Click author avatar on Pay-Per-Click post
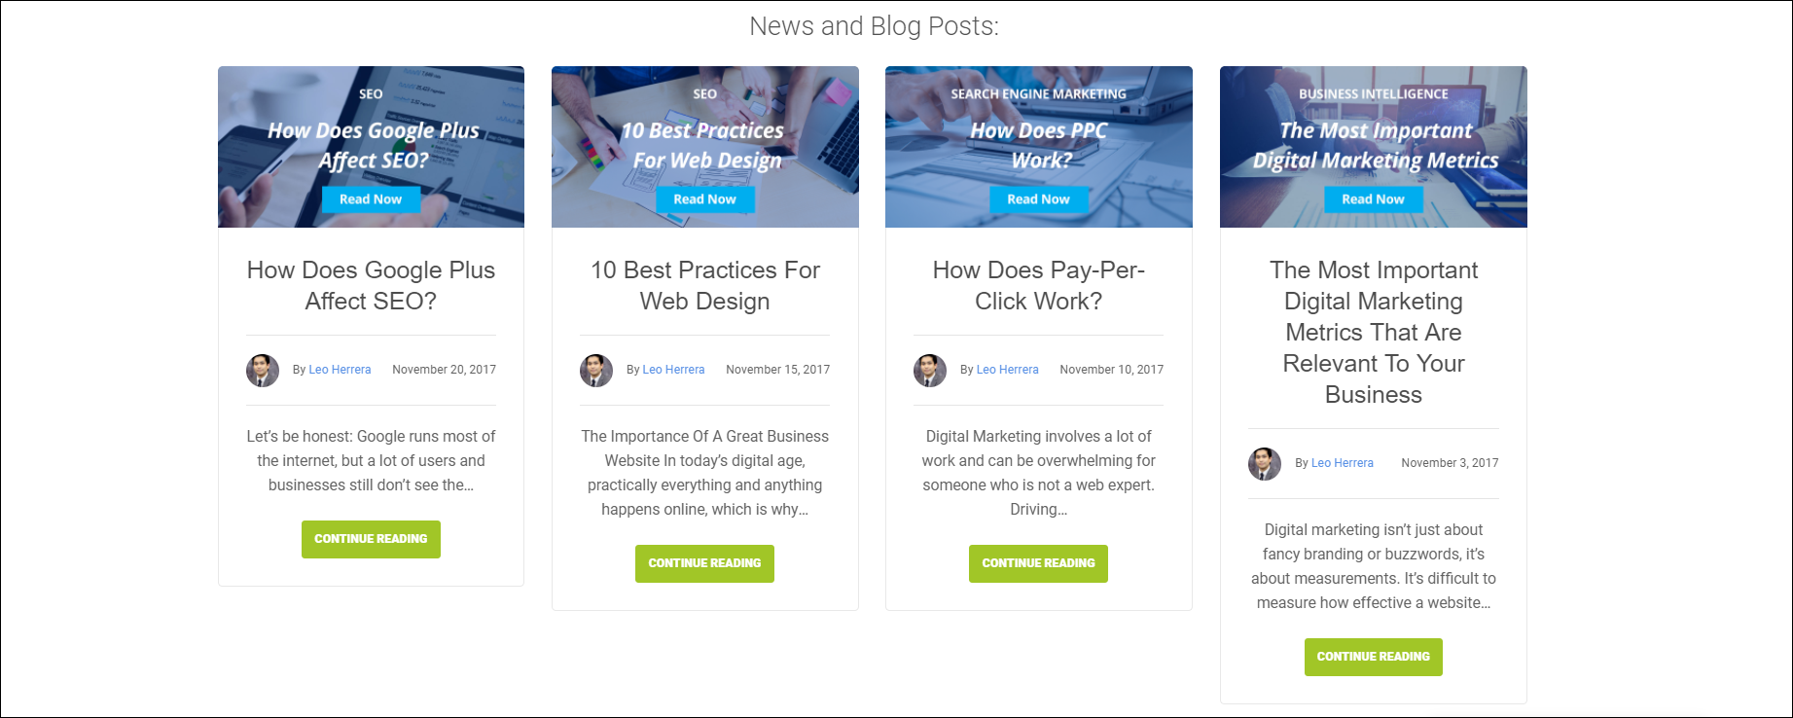Viewport: 1793px width, 718px height. (930, 370)
